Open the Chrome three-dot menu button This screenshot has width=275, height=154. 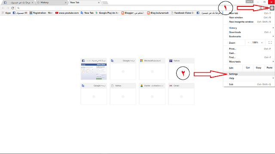pyautogui.click(x=272, y=8)
